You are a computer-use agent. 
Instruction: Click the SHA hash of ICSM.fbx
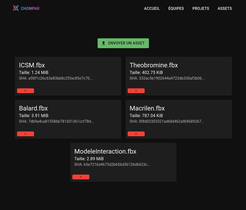(x=56, y=78)
